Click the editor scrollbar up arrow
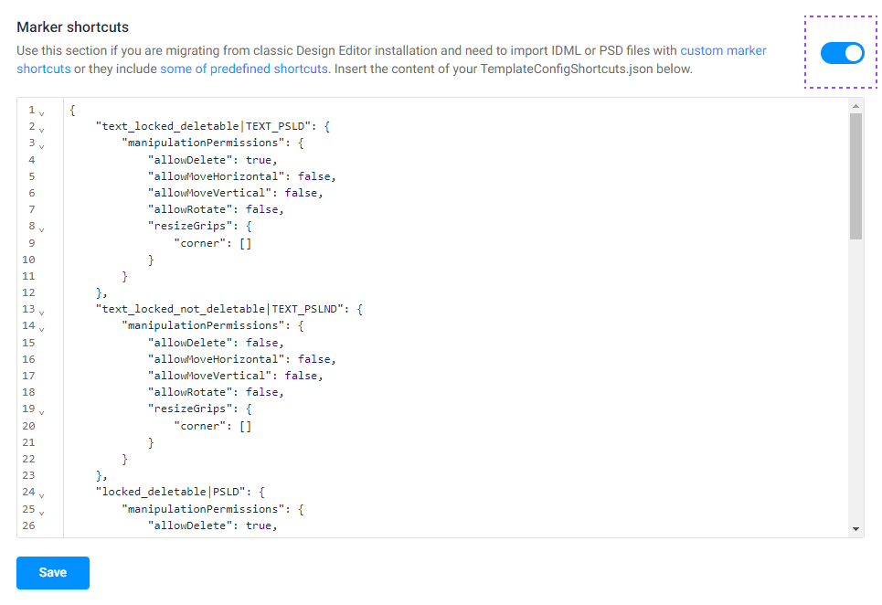 tap(855, 106)
